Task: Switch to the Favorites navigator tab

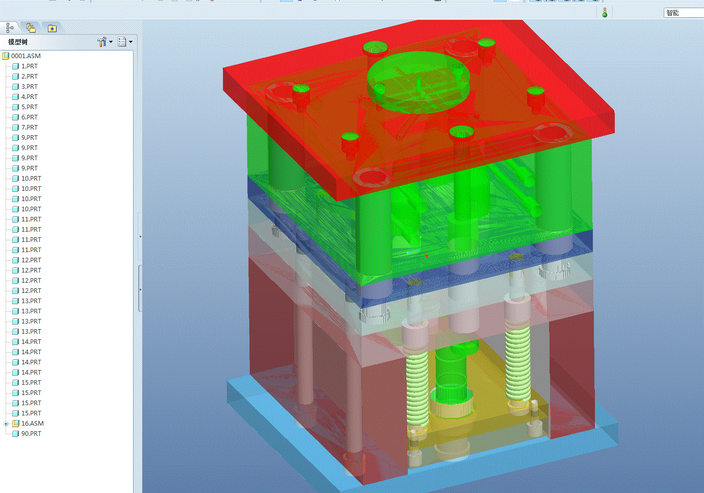Action: click(52, 28)
